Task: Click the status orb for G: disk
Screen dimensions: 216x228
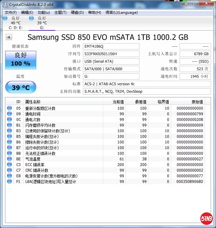Action: coord(31,18)
